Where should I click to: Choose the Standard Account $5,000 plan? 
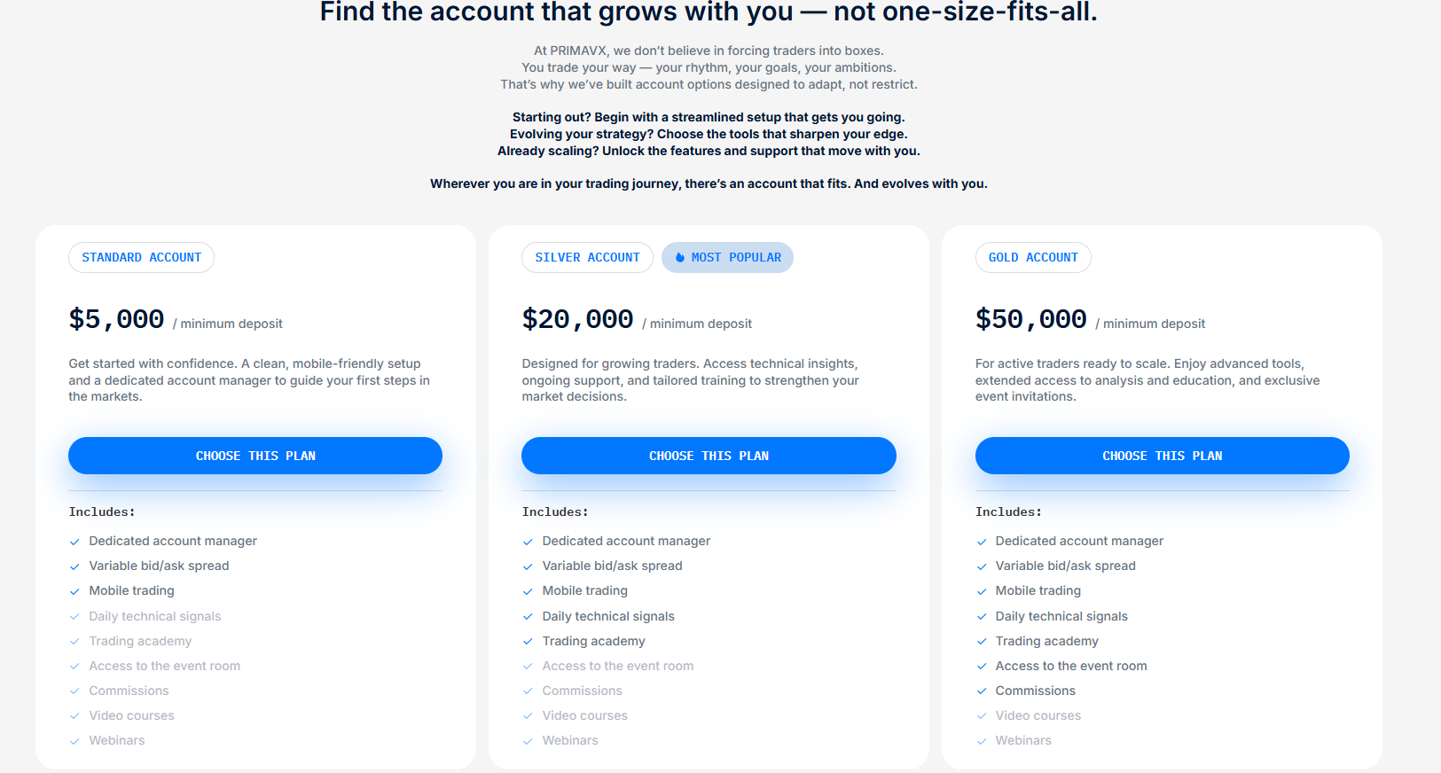[255, 456]
